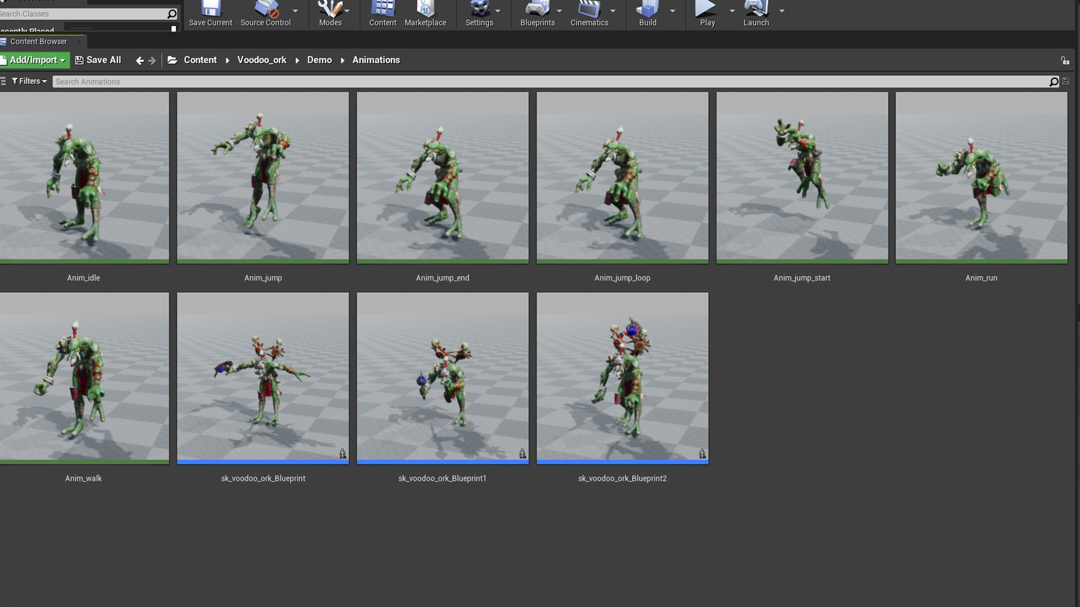
Task: Expand Settings dropdown arrow
Action: coord(498,11)
